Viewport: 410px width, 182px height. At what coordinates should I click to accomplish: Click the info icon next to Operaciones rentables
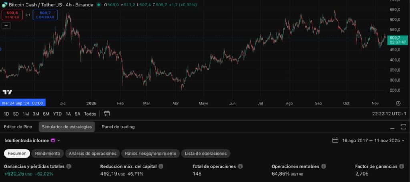click(323, 166)
